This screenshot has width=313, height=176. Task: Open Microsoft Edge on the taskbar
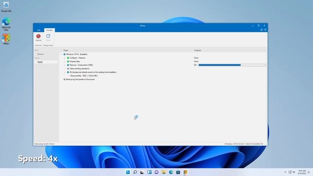pos(171,172)
